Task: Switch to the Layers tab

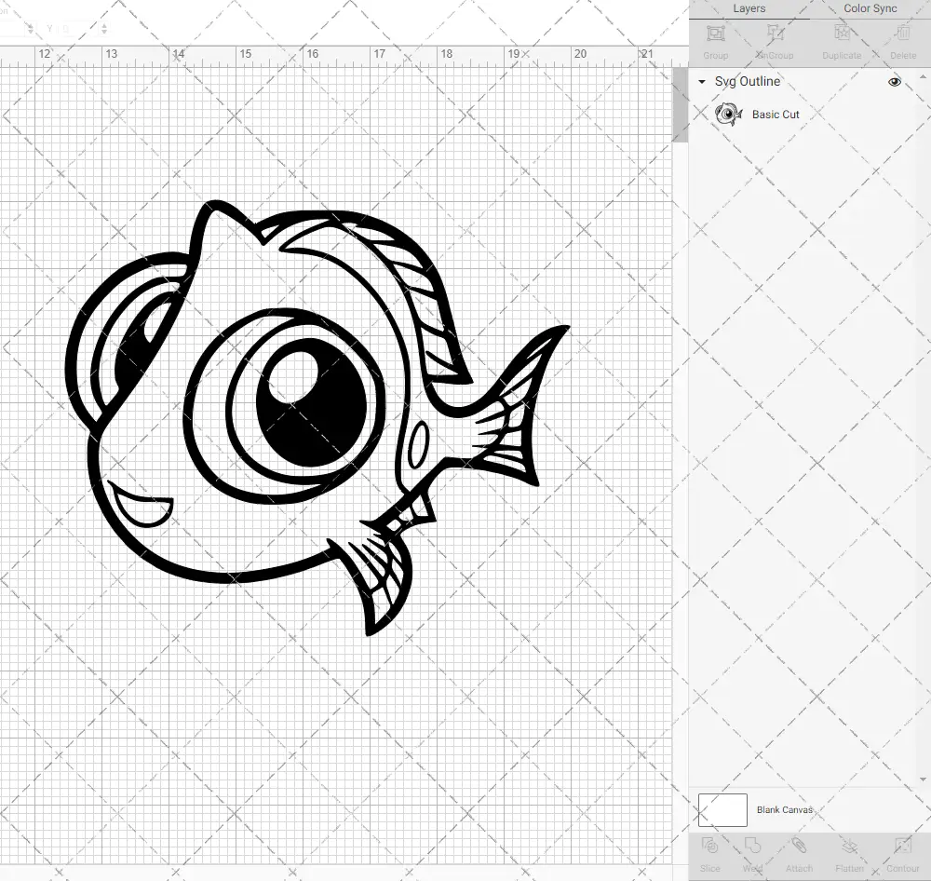Action: [x=749, y=8]
